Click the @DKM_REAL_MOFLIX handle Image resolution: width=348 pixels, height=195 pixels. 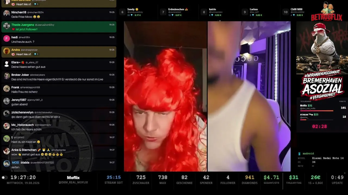tap(73, 183)
